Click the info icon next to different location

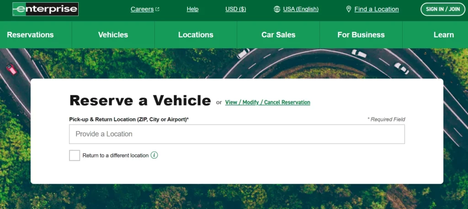click(154, 155)
